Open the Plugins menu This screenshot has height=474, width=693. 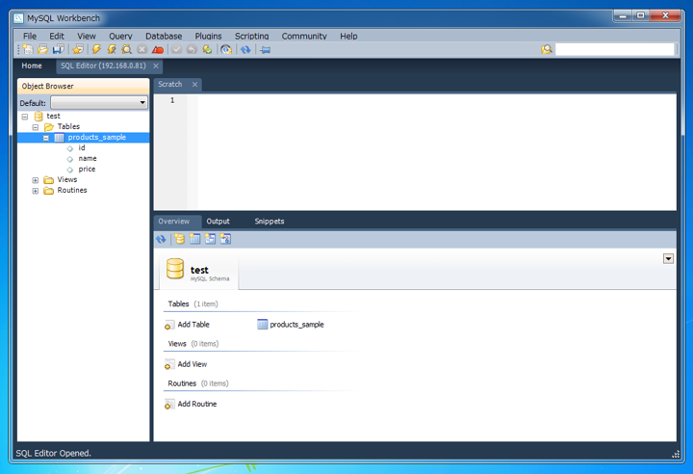tap(208, 37)
